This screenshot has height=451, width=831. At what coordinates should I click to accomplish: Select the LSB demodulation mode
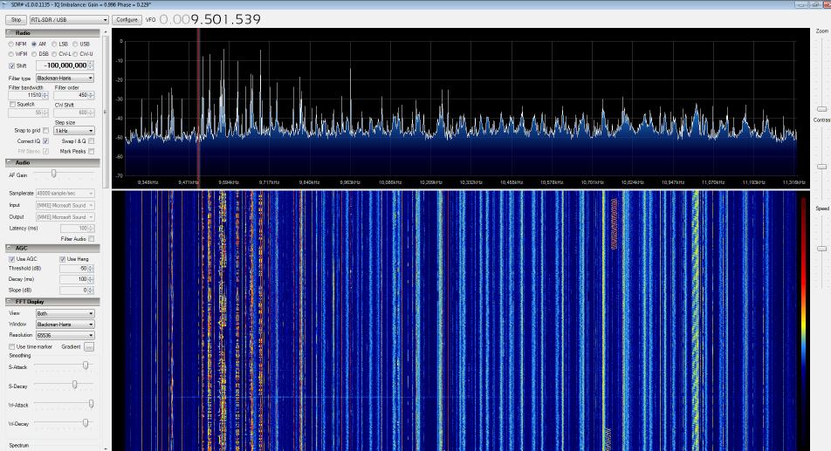(x=54, y=44)
